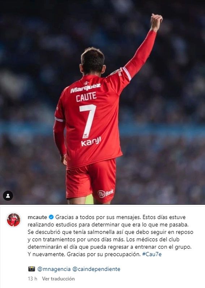Viewport: 205px width, 288px height.
Task: Visit the @caindependiente mention
Action: point(96,269)
